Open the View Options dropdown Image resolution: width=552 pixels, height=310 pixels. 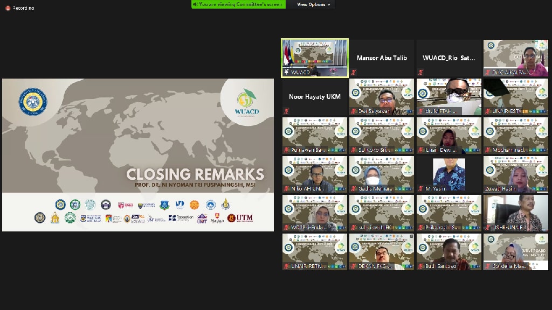313,4
